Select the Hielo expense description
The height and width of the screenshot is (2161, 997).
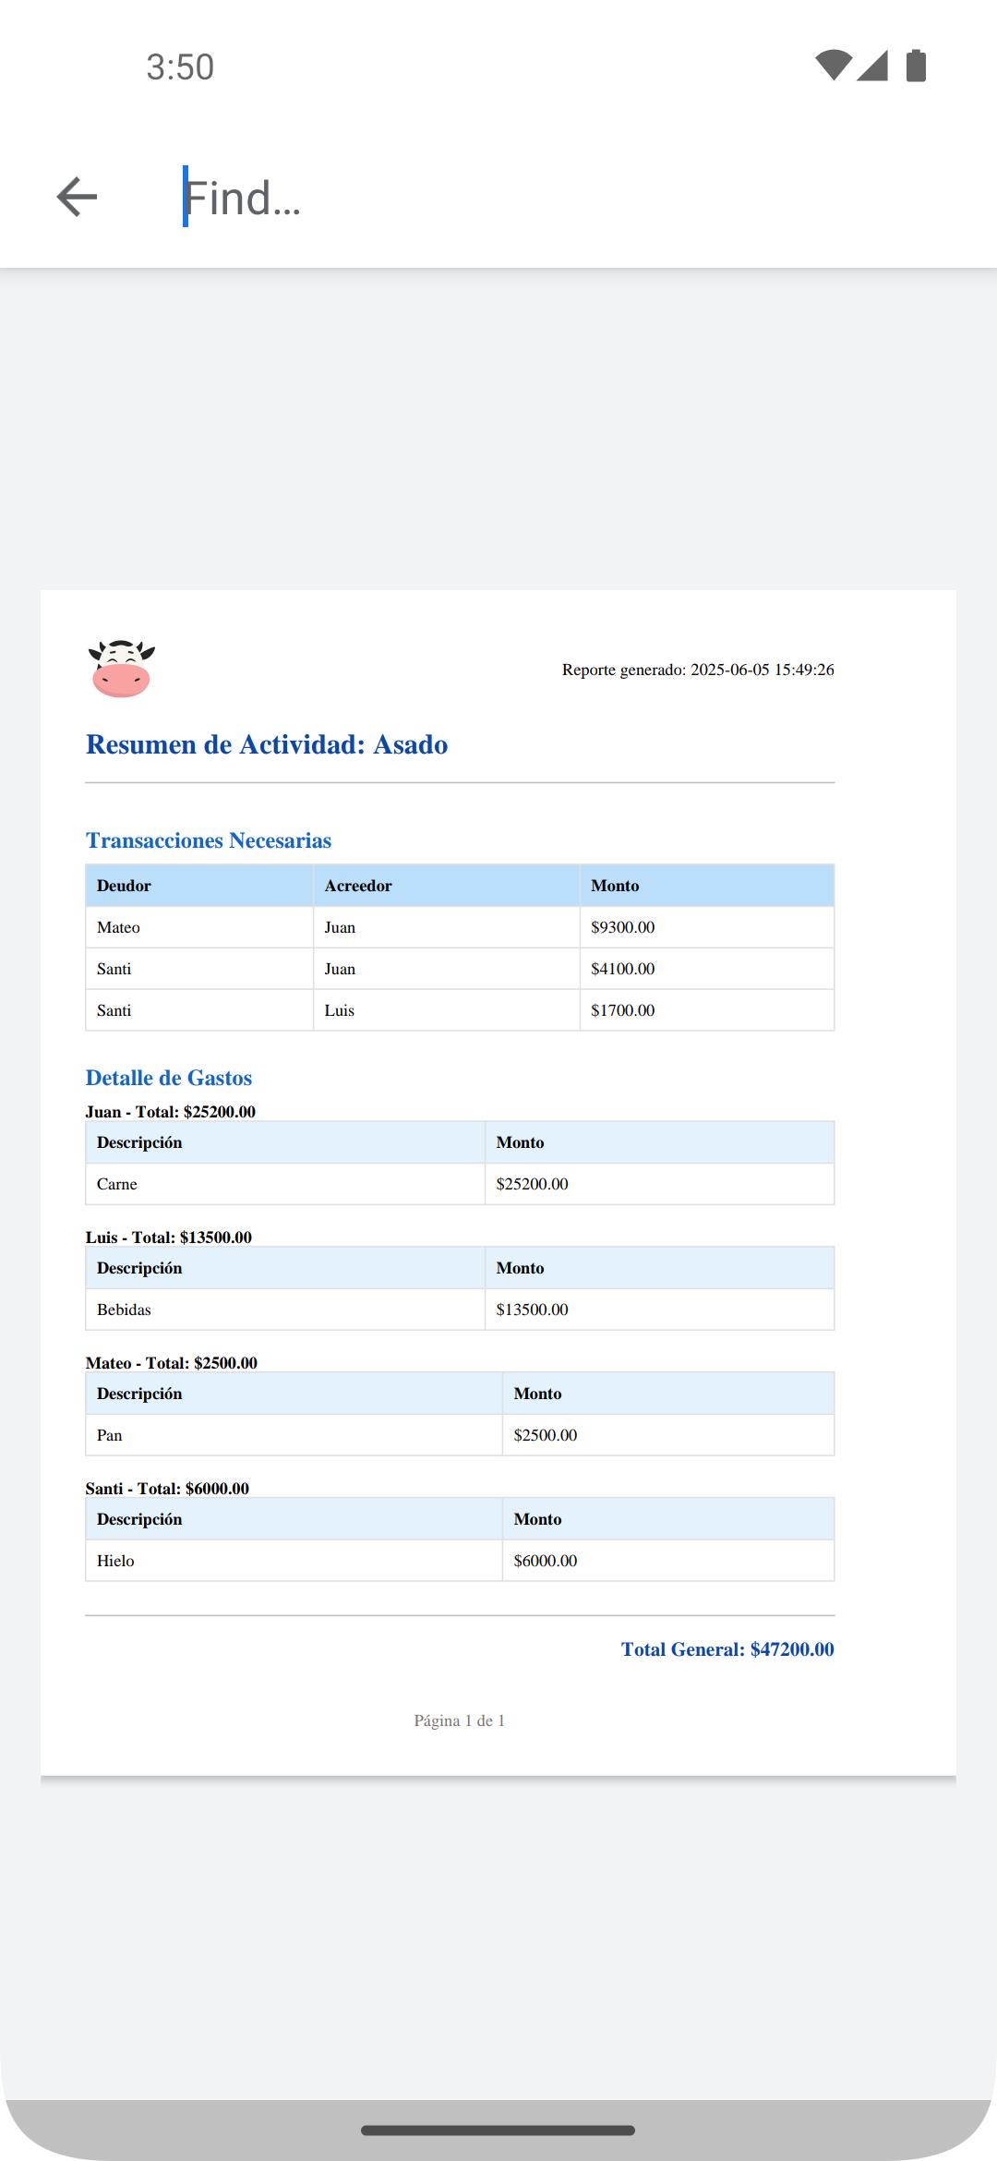pos(115,1561)
